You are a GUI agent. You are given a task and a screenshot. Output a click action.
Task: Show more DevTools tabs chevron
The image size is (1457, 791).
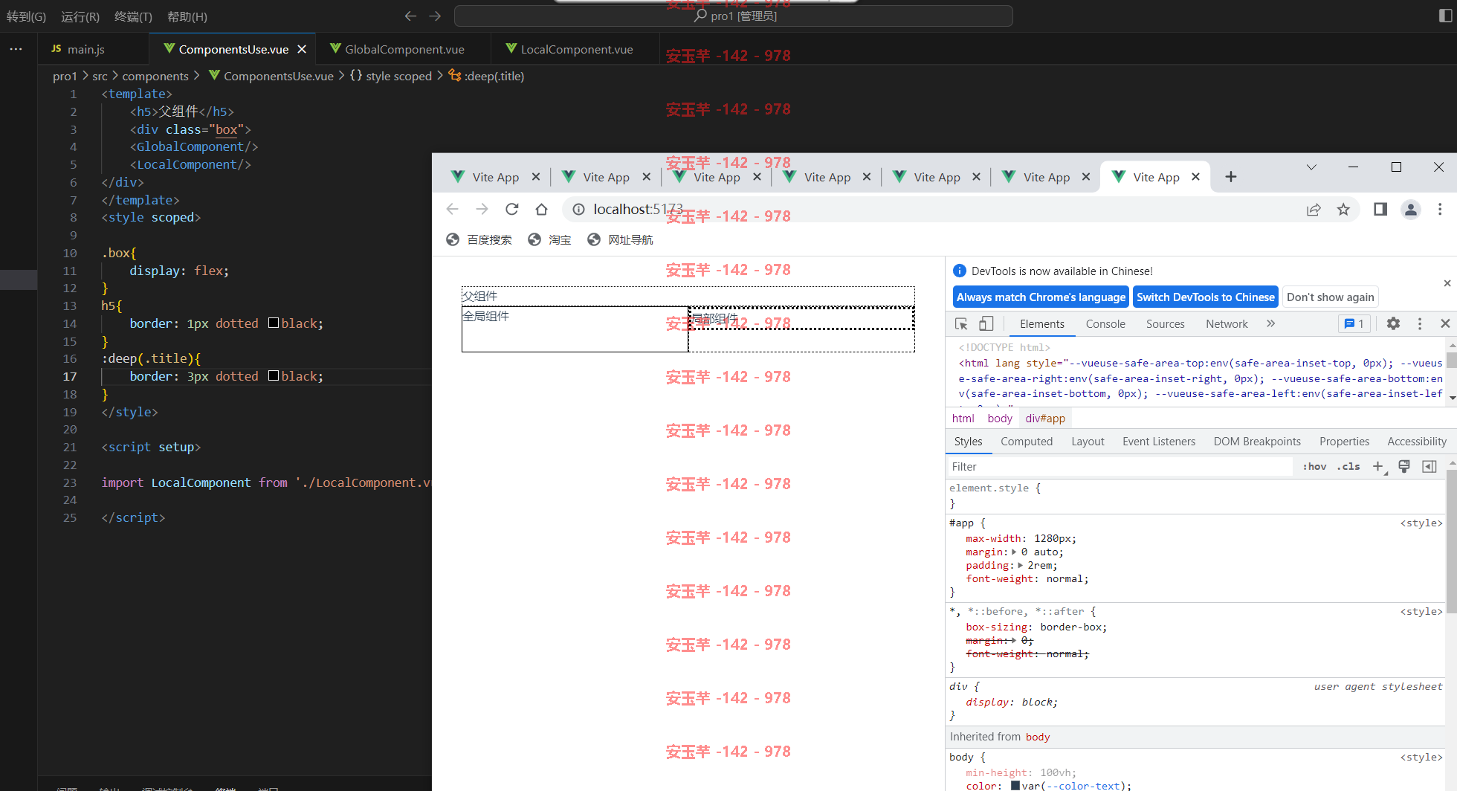1270,324
